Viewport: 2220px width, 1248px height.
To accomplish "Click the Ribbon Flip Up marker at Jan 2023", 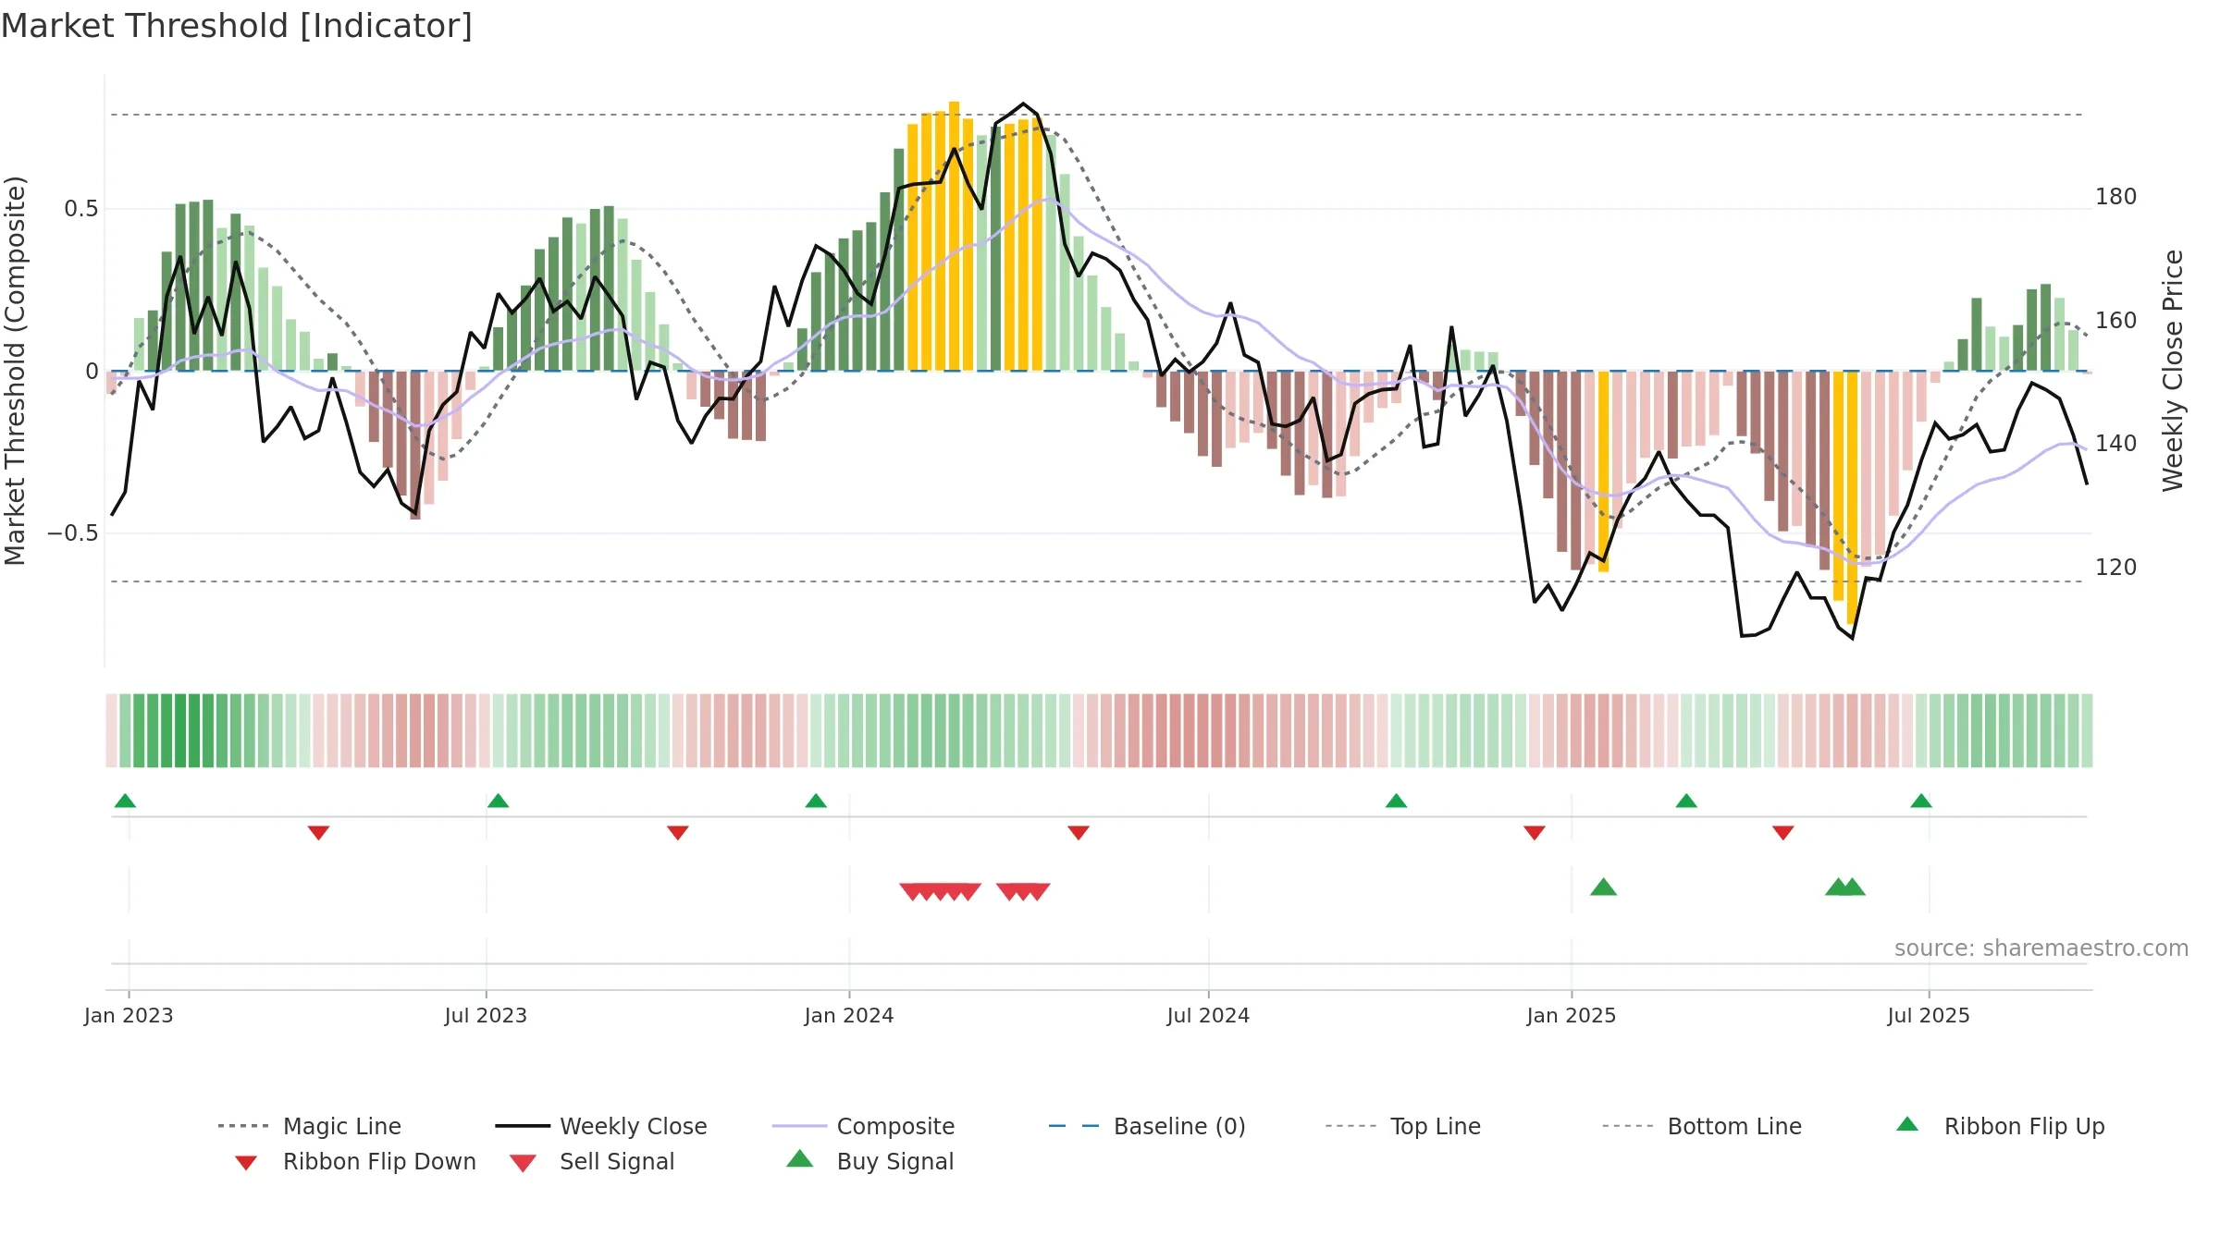I will (125, 801).
